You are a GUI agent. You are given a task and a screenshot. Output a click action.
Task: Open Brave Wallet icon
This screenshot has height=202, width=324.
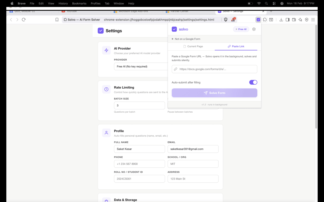pos(294,20)
